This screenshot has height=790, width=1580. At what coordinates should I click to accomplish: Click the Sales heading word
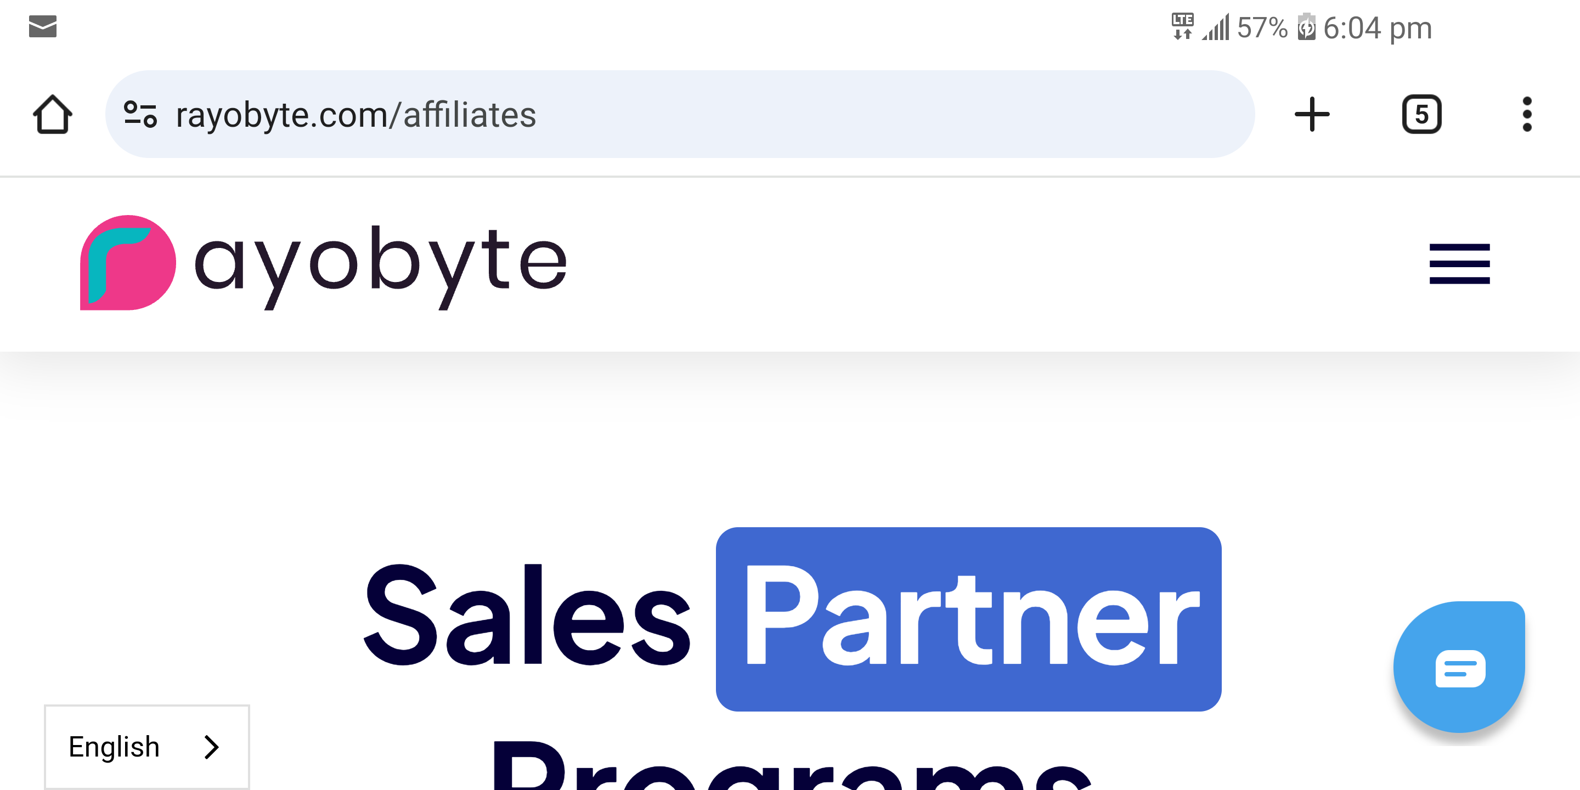pyautogui.click(x=528, y=615)
